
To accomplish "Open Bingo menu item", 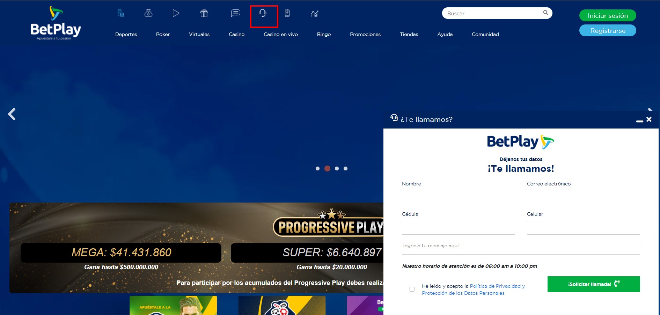I will click(324, 34).
